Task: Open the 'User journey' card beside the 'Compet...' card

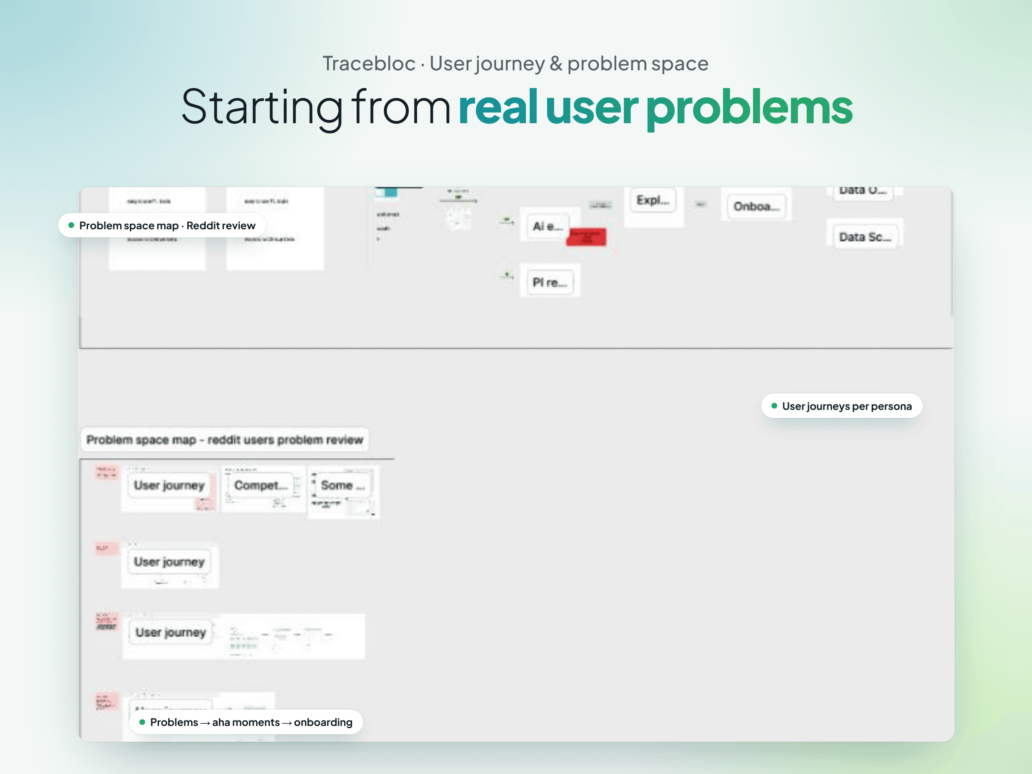Action: point(169,485)
